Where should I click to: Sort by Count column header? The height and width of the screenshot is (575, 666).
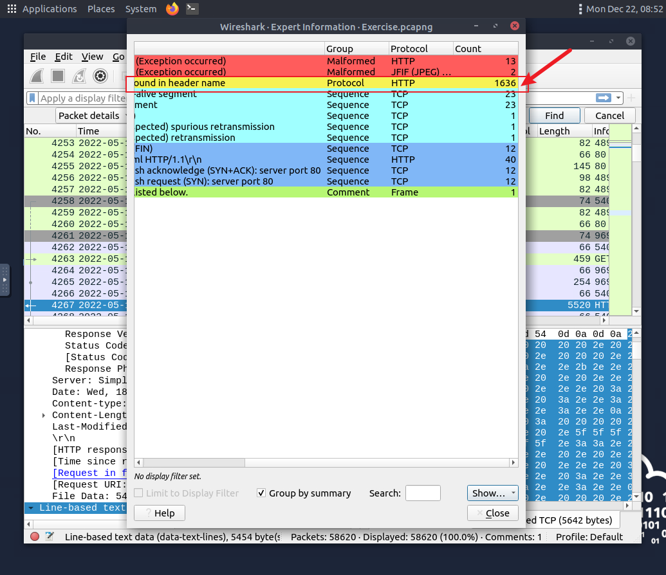(x=485, y=49)
